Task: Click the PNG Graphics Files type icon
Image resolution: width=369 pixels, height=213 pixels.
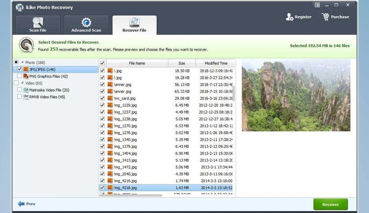Action: pyautogui.click(x=26, y=76)
